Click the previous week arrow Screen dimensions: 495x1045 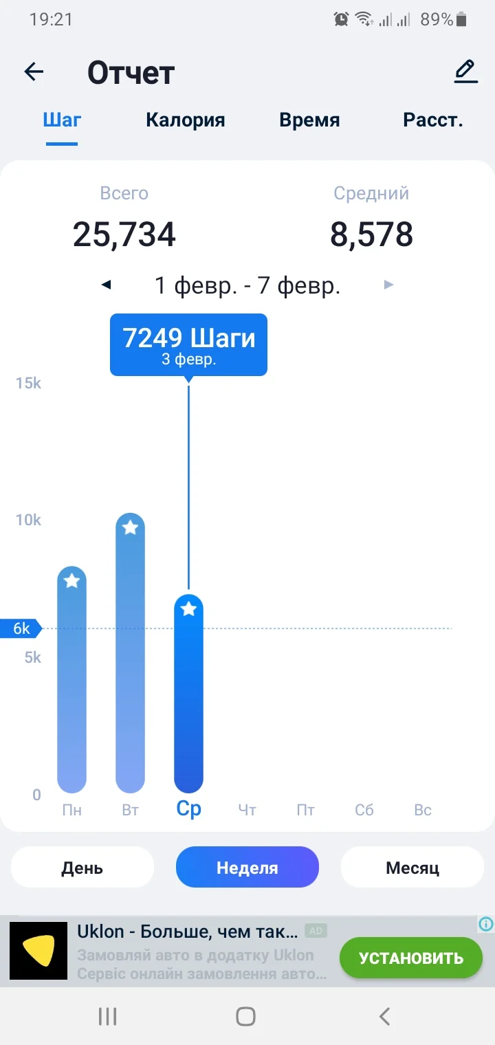point(107,285)
